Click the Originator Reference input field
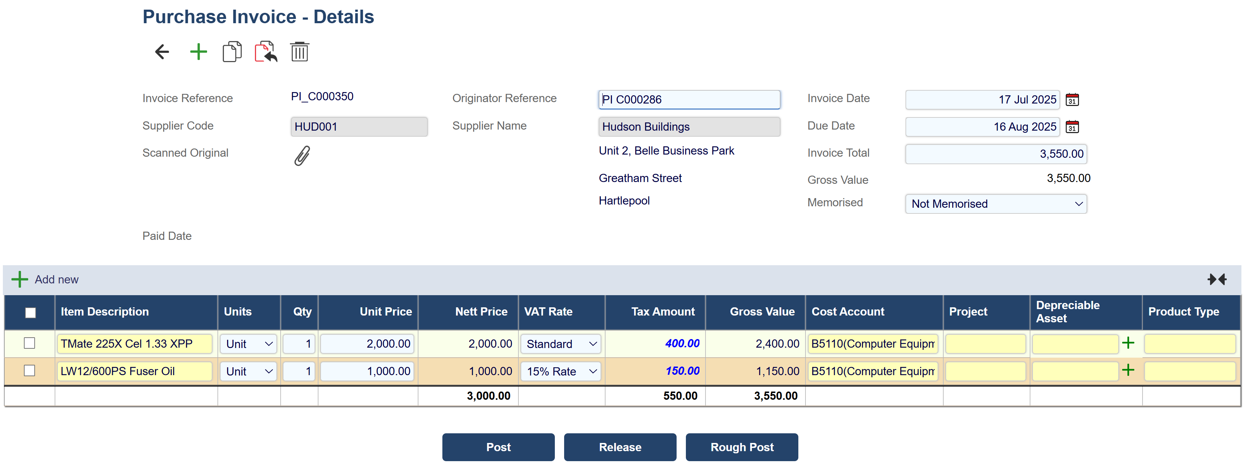This screenshot has width=1245, height=469. (689, 100)
